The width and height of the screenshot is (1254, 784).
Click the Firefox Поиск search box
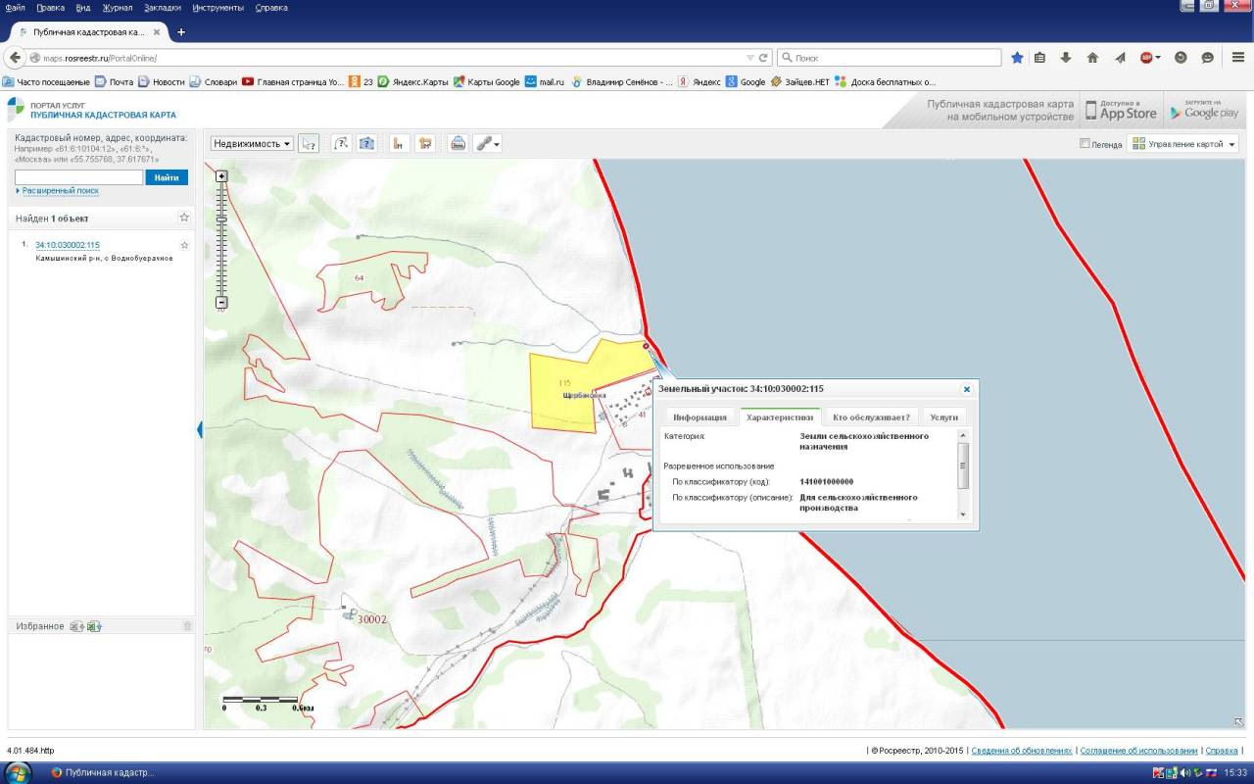coord(889,58)
